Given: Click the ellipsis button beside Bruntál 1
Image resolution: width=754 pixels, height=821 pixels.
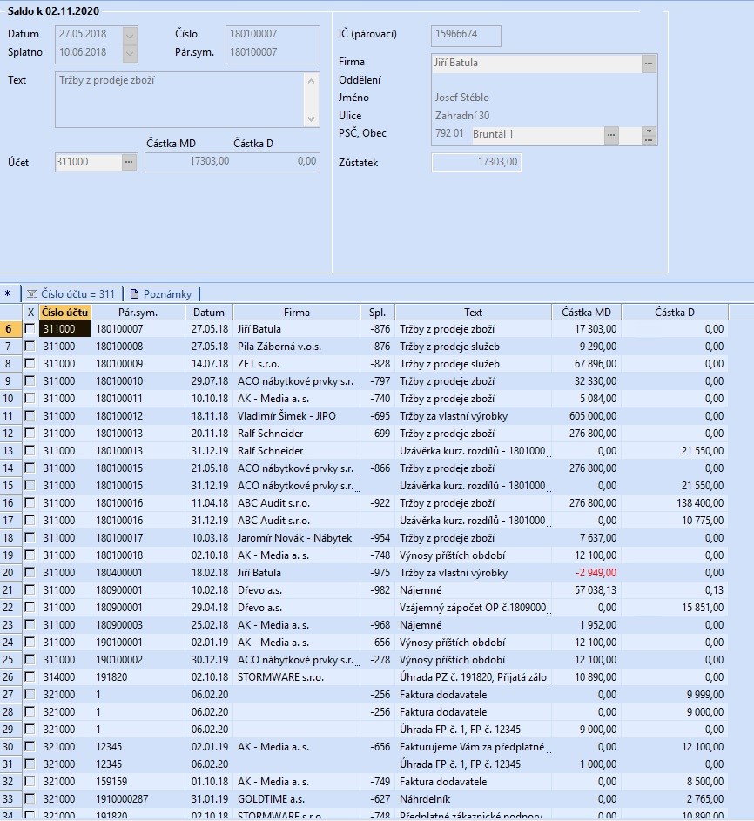Looking at the screenshot, I should tap(611, 135).
